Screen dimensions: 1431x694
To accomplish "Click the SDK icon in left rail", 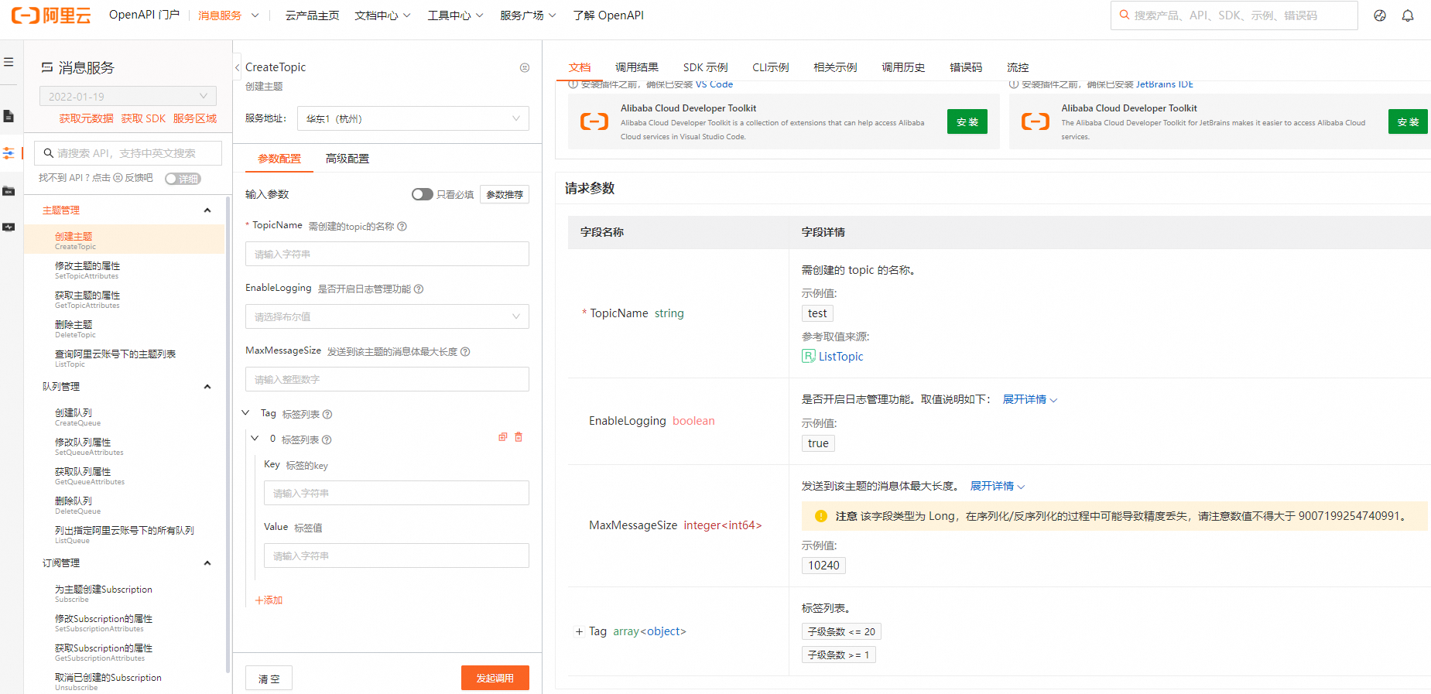I will click(9, 190).
